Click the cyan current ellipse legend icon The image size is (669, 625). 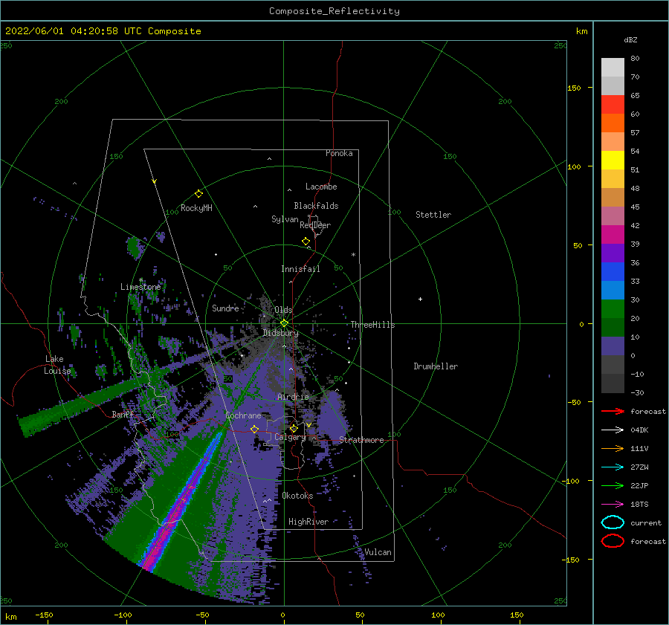pos(613,522)
